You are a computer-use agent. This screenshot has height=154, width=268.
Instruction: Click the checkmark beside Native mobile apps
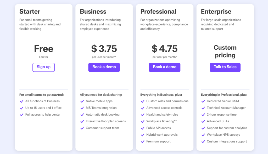click(82, 101)
